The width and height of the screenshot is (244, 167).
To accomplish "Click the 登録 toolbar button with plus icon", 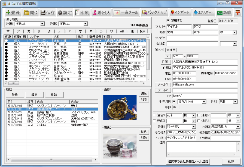I will click(13, 12).
